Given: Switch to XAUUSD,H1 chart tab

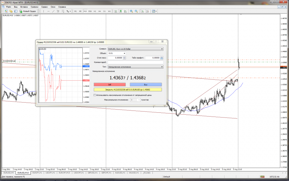Looking at the screenshot, I should coord(134,173).
